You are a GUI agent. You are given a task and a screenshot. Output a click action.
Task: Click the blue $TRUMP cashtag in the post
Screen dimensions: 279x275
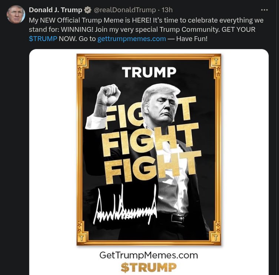(43, 38)
